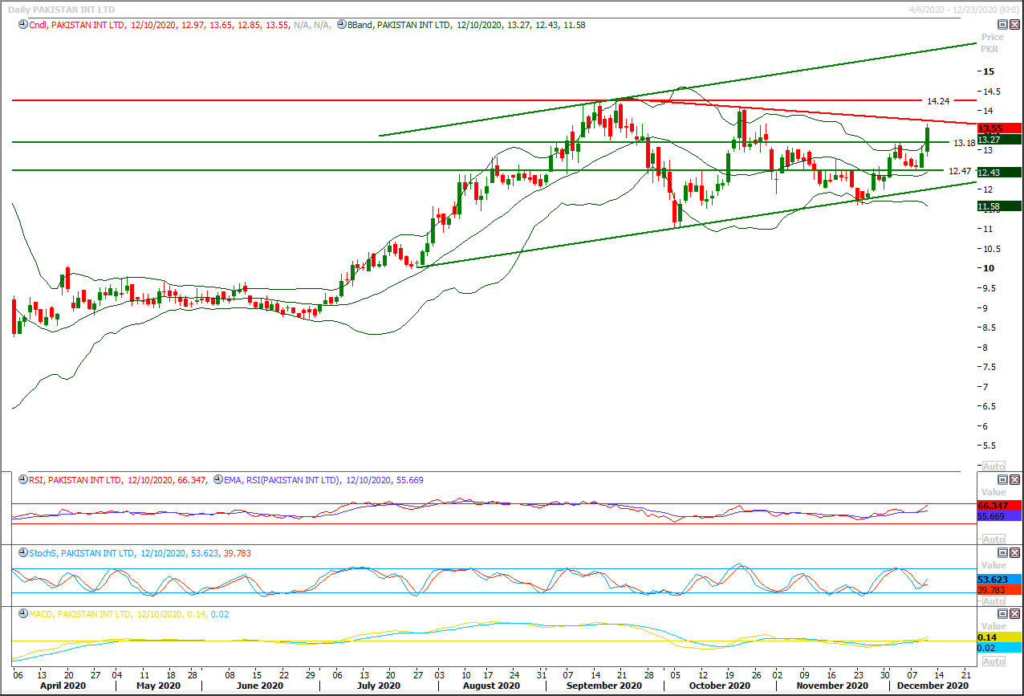
Task: Maximize the MACD indicator pane
Action: 1002,614
